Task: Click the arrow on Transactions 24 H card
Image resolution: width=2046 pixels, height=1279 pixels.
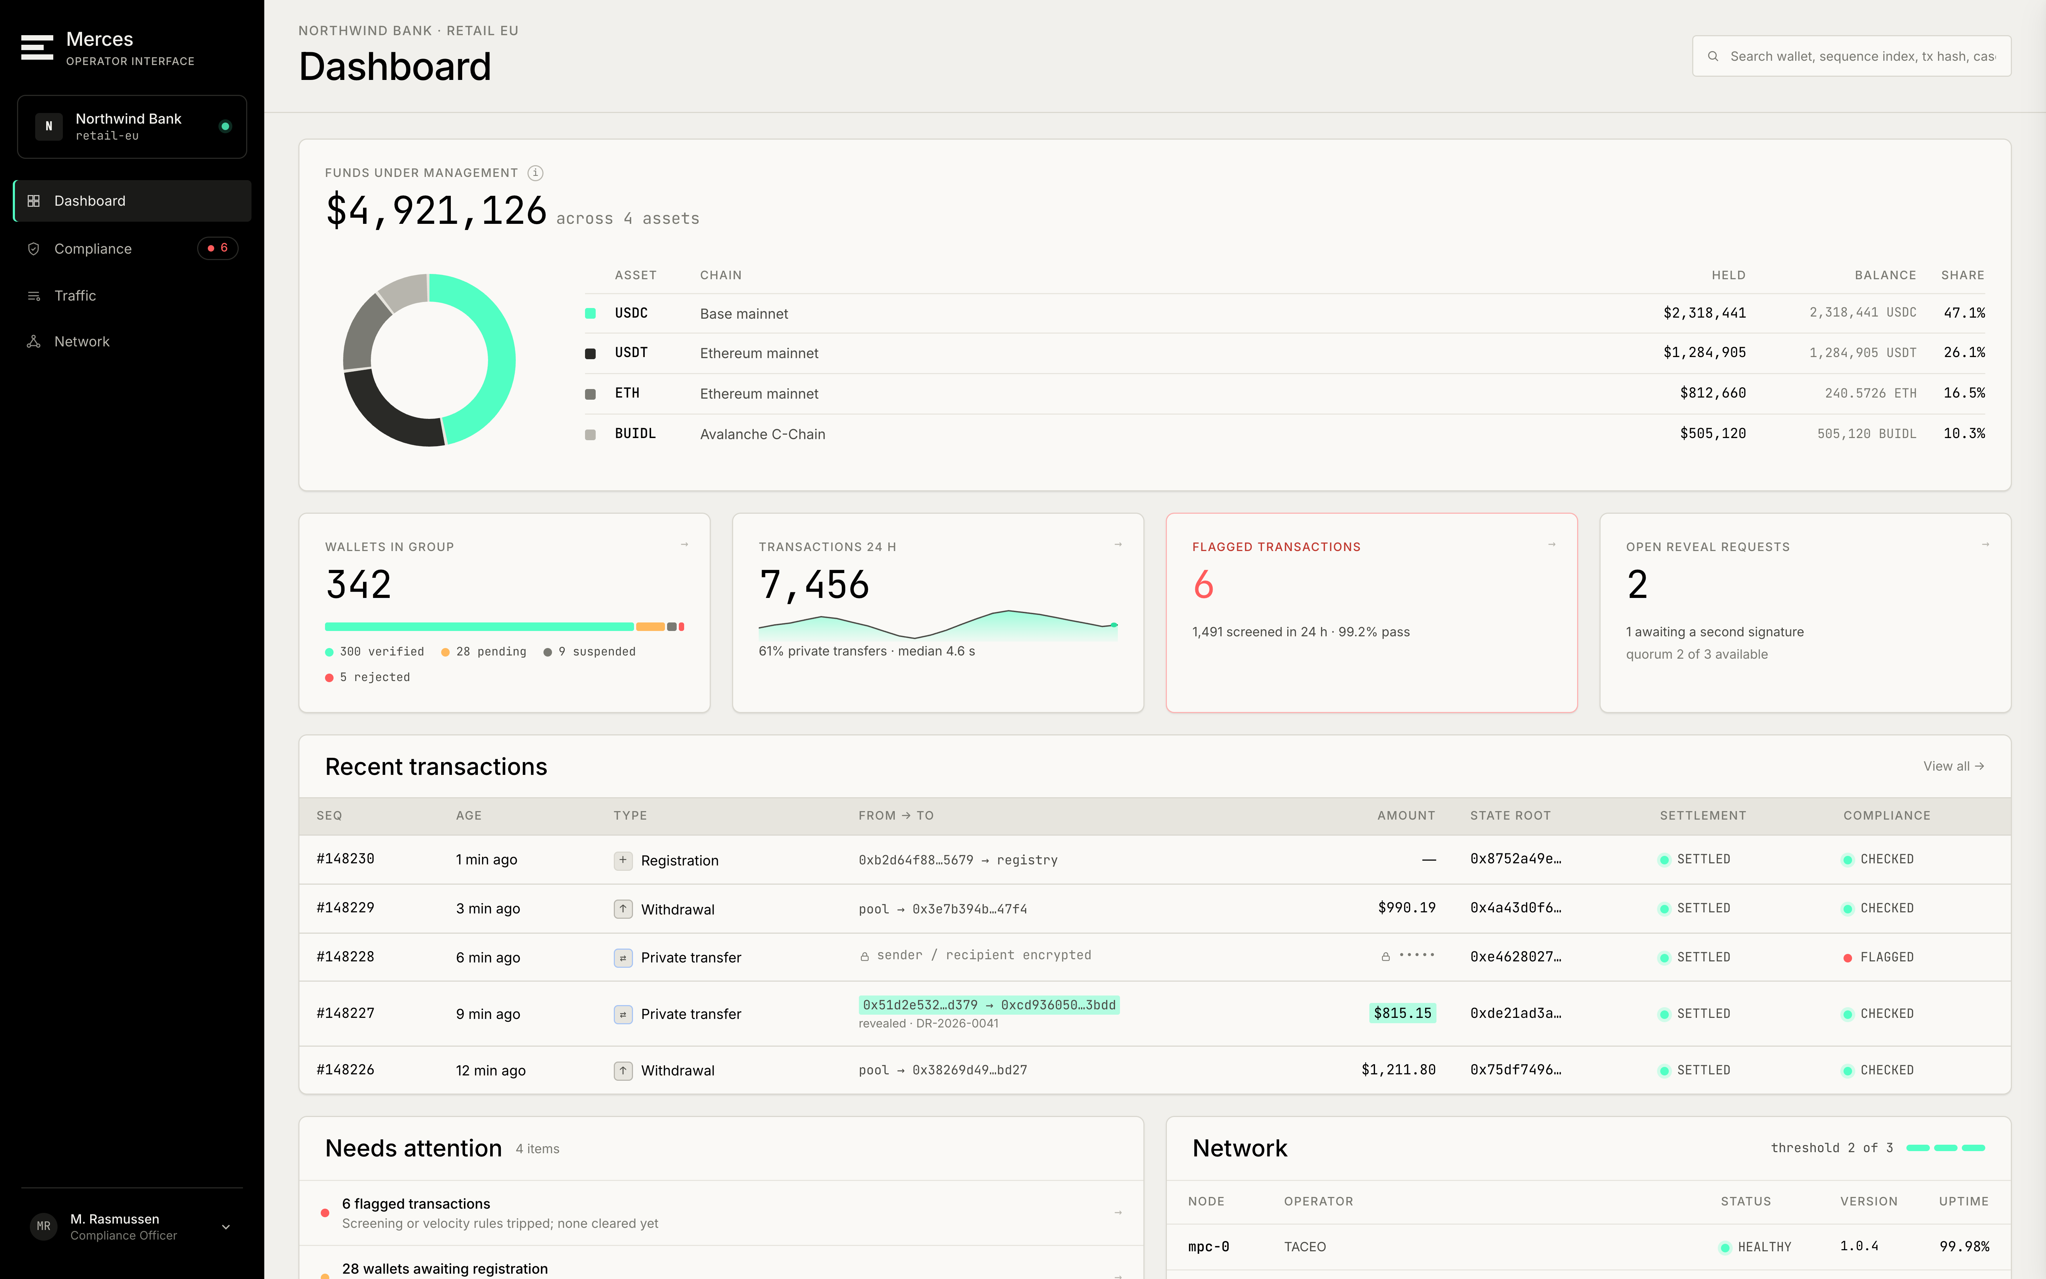Action: (x=1119, y=545)
